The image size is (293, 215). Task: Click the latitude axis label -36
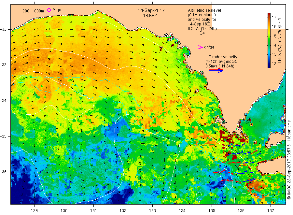(x=3, y=172)
